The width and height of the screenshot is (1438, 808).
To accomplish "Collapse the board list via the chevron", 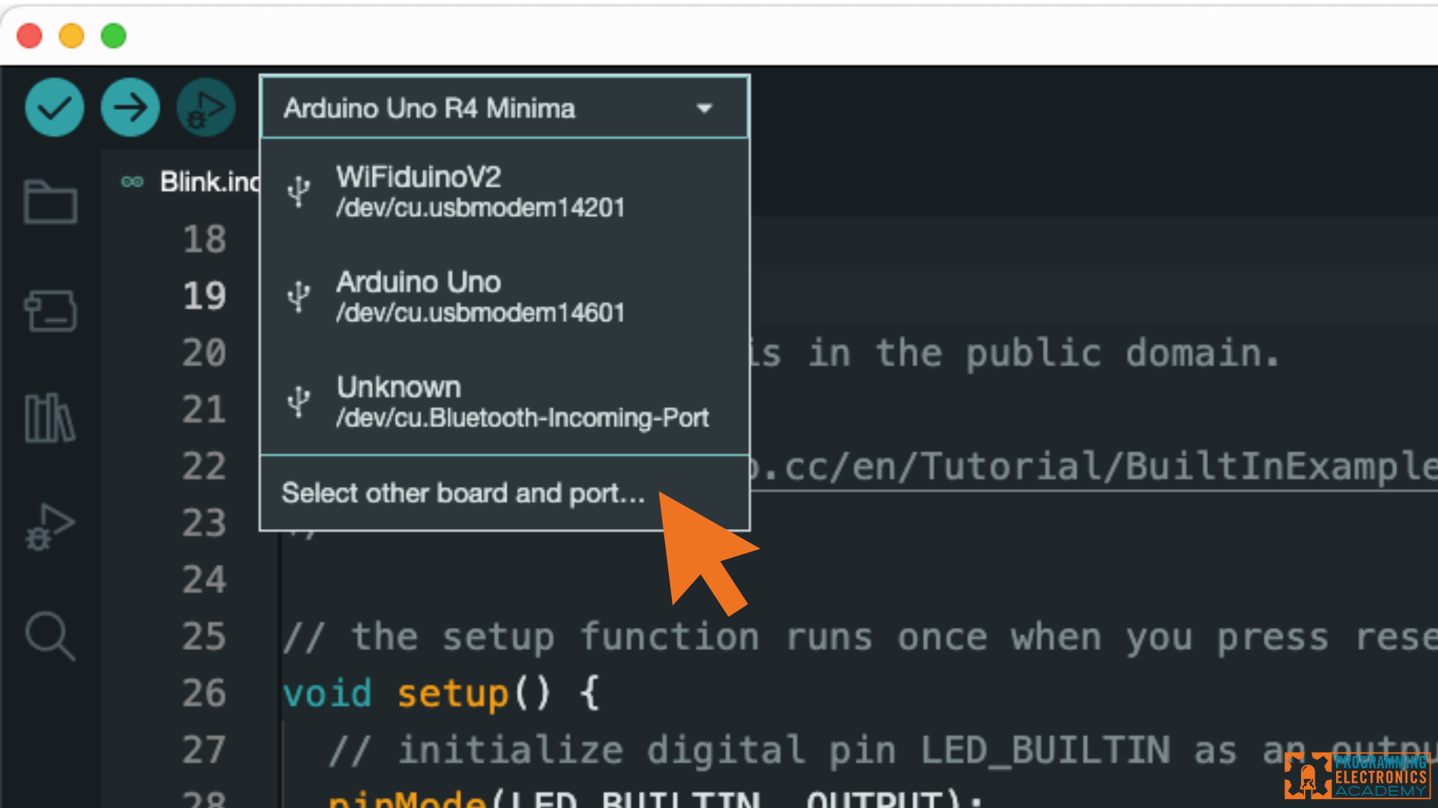I will click(704, 108).
